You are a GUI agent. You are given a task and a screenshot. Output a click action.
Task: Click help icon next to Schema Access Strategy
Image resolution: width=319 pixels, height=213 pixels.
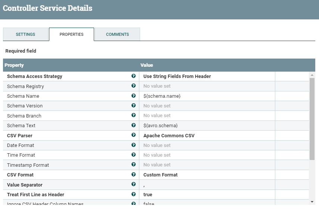[133, 76]
